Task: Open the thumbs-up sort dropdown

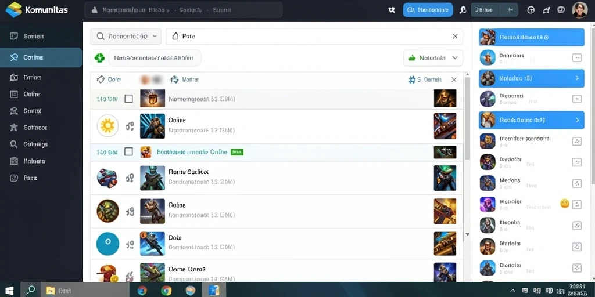Action: coord(433,58)
